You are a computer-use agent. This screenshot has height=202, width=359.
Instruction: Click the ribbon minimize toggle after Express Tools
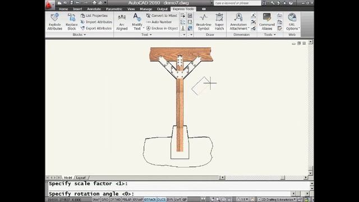coord(204,9)
